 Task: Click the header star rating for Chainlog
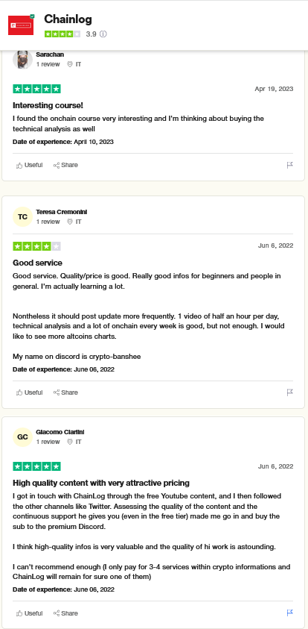point(62,34)
